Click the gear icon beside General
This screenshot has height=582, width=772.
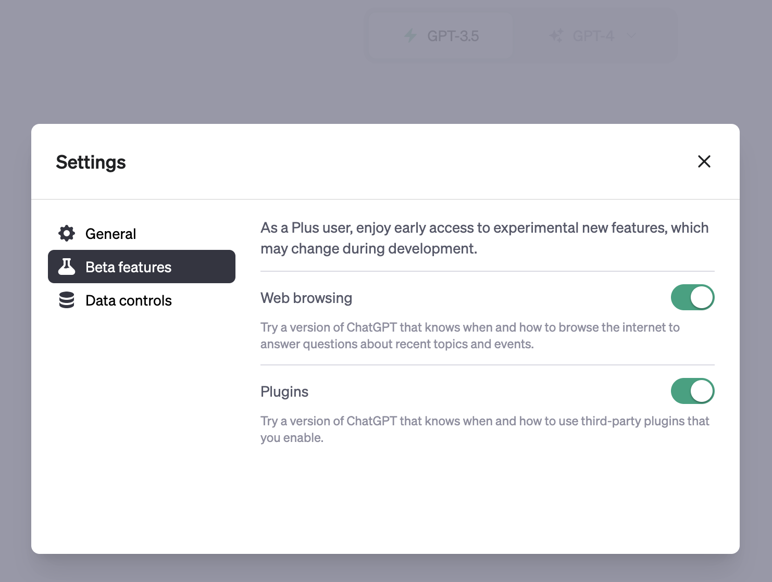click(x=67, y=233)
